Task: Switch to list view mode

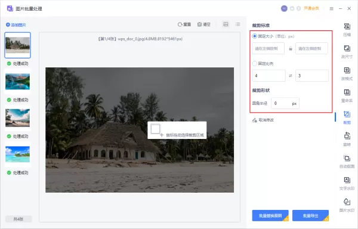Action: [x=237, y=24]
